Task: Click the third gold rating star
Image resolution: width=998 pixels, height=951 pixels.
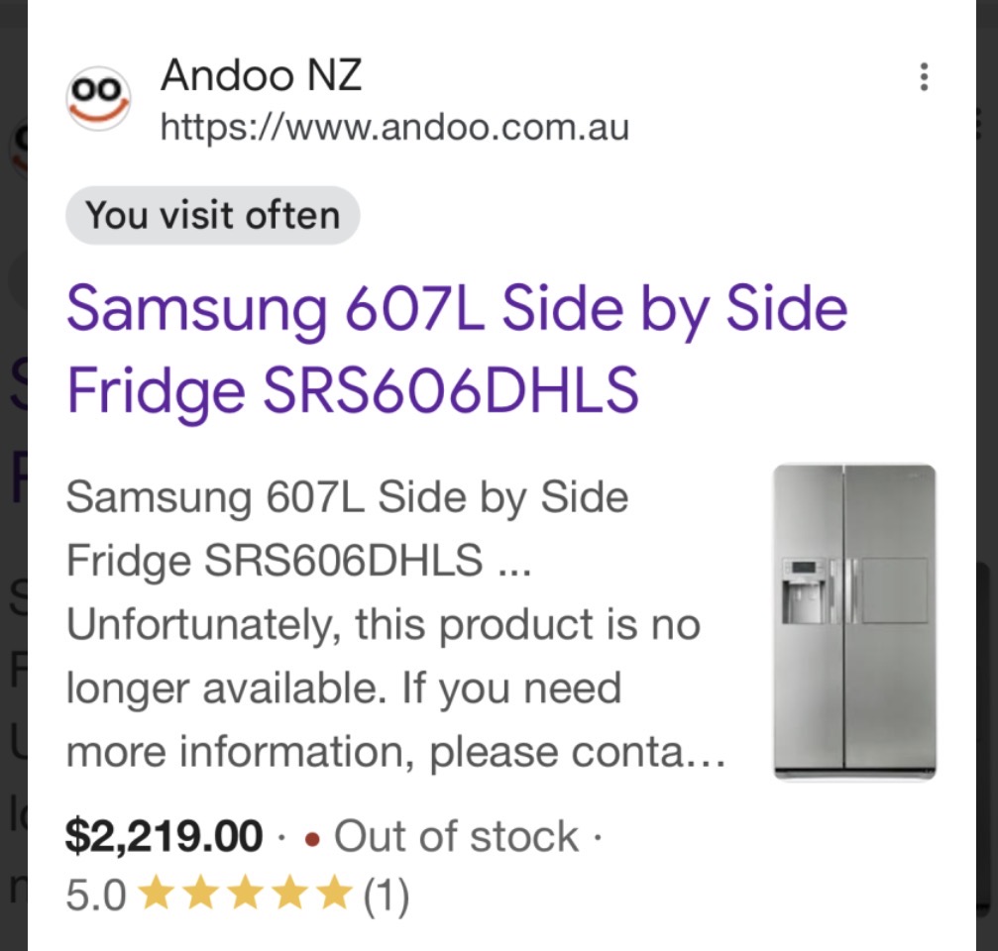Action: [245, 896]
